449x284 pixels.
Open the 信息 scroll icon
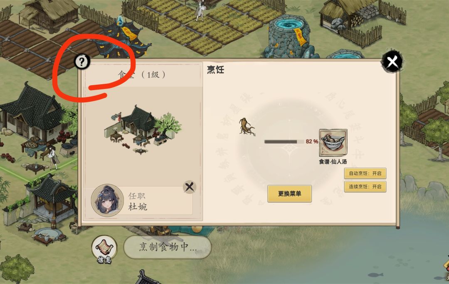104,250
